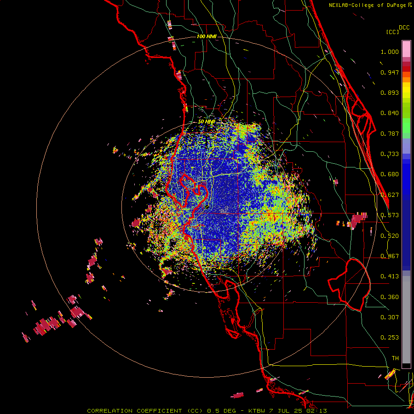This screenshot has height=414, width=414.
Task: Click the 0.787 color scale value
Action: click(x=390, y=133)
